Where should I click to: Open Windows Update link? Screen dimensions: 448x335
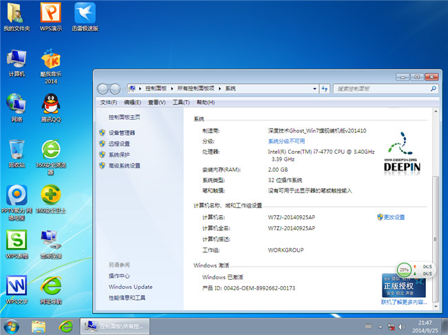pyautogui.click(x=130, y=287)
